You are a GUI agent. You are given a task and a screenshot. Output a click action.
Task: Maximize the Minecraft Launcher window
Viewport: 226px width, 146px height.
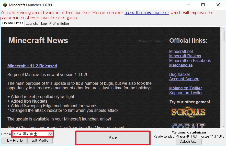coord(203,5)
